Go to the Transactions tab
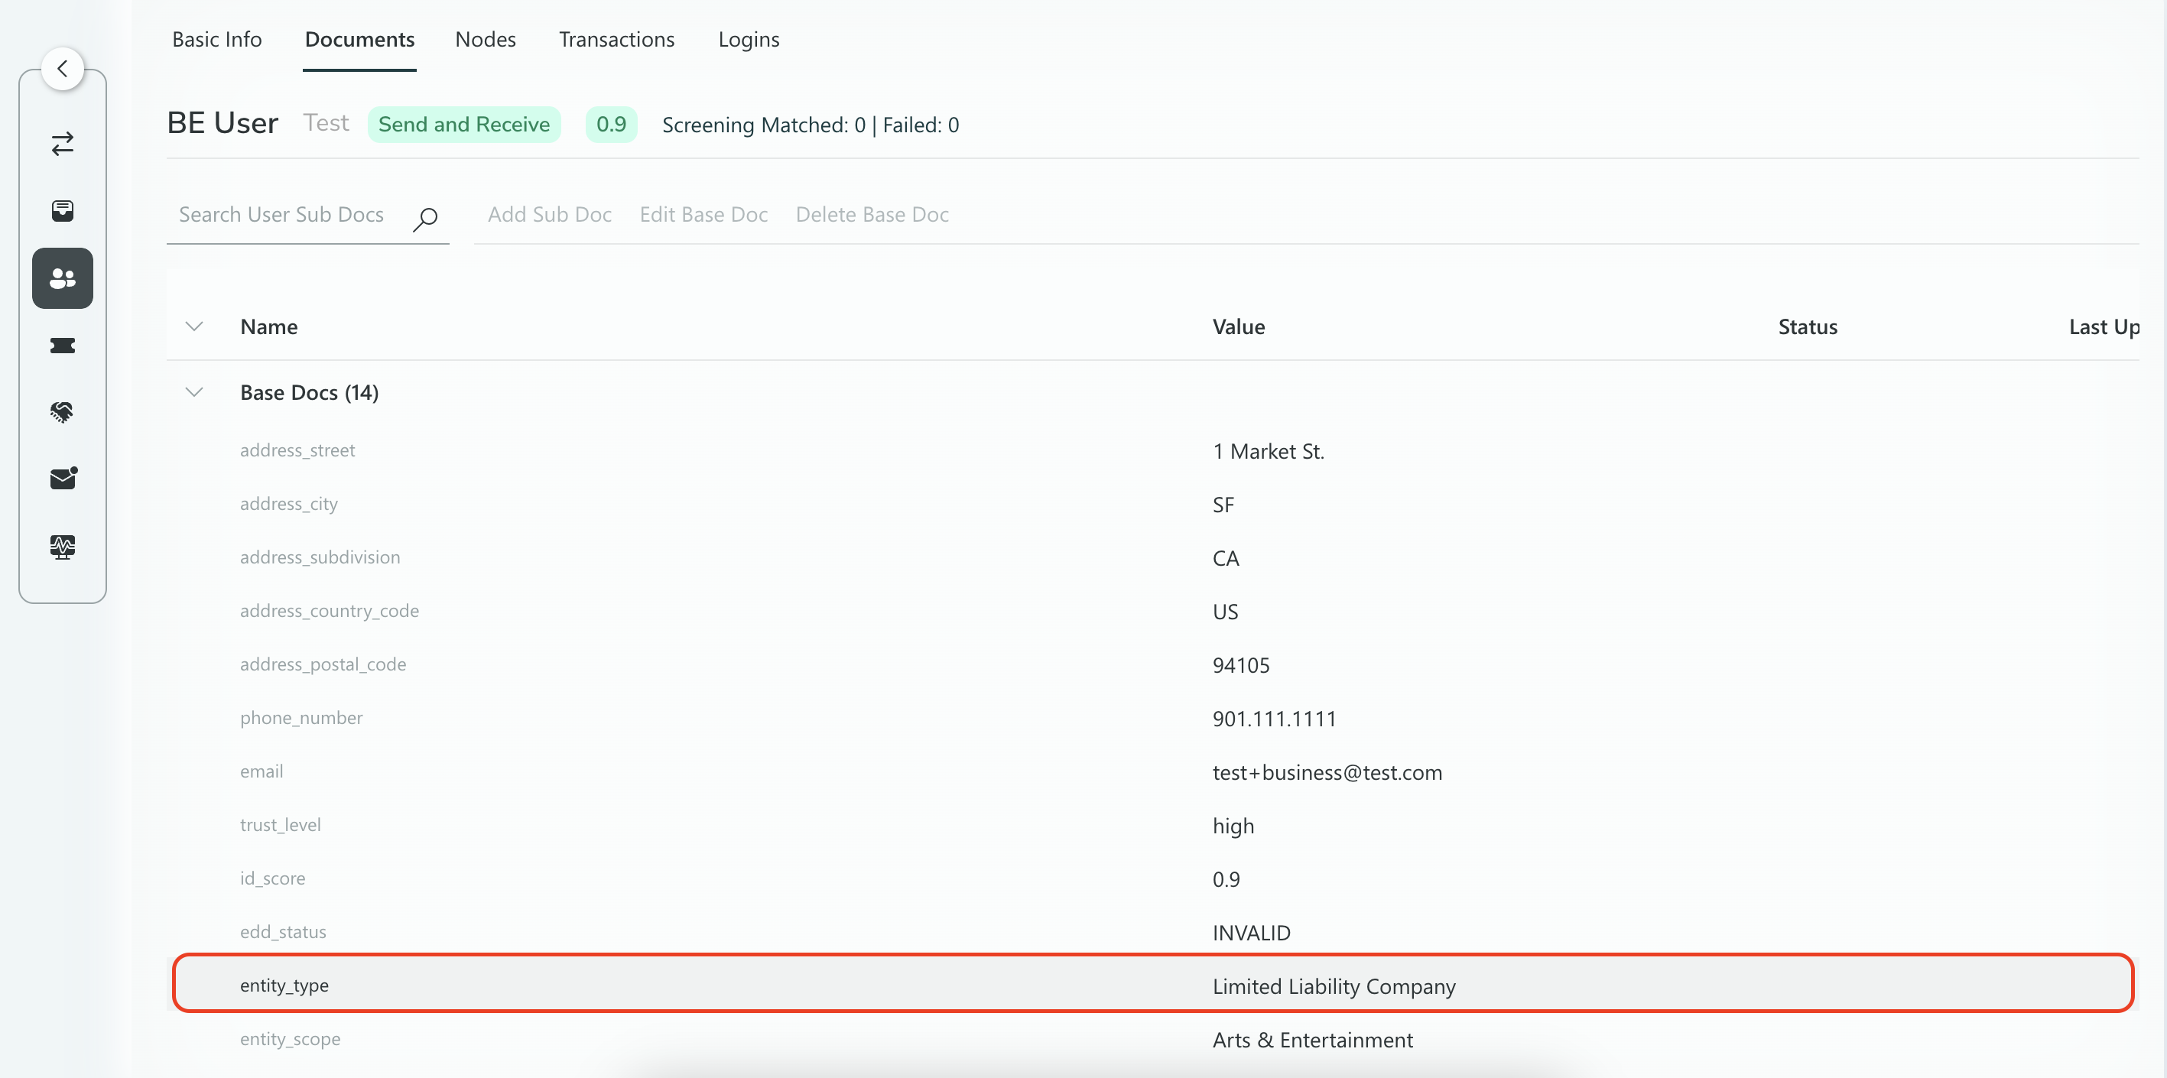2167x1078 pixels. (616, 40)
